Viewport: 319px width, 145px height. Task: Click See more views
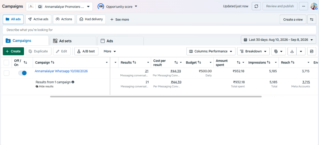(x=120, y=20)
